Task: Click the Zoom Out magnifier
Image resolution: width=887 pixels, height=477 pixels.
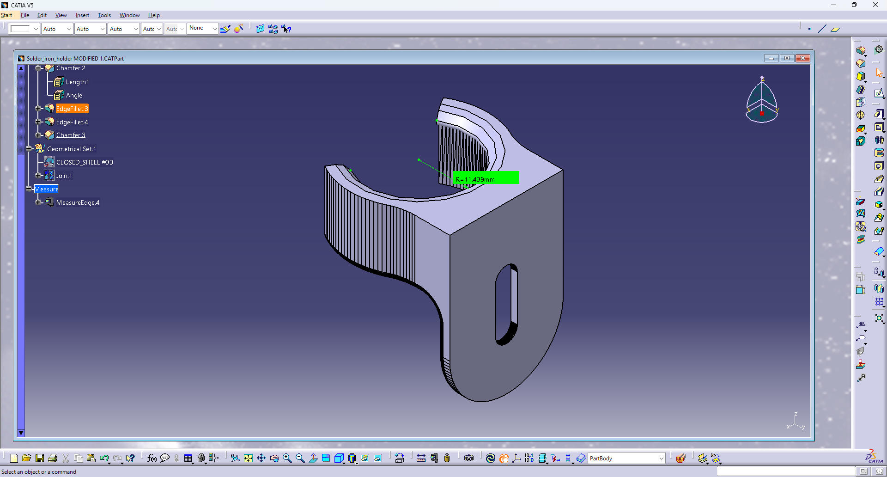Action: (x=300, y=458)
